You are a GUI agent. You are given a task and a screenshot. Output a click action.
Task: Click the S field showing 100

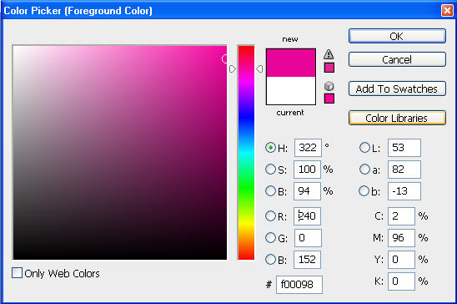(x=307, y=170)
